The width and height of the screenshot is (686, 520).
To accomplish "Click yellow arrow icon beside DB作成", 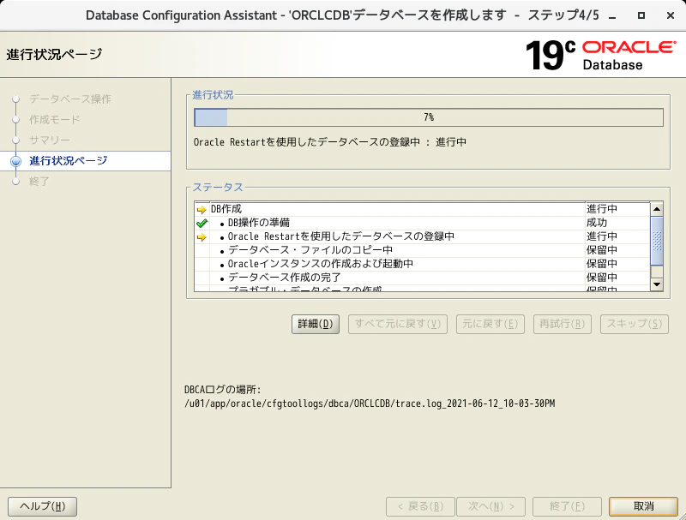I will point(202,209).
